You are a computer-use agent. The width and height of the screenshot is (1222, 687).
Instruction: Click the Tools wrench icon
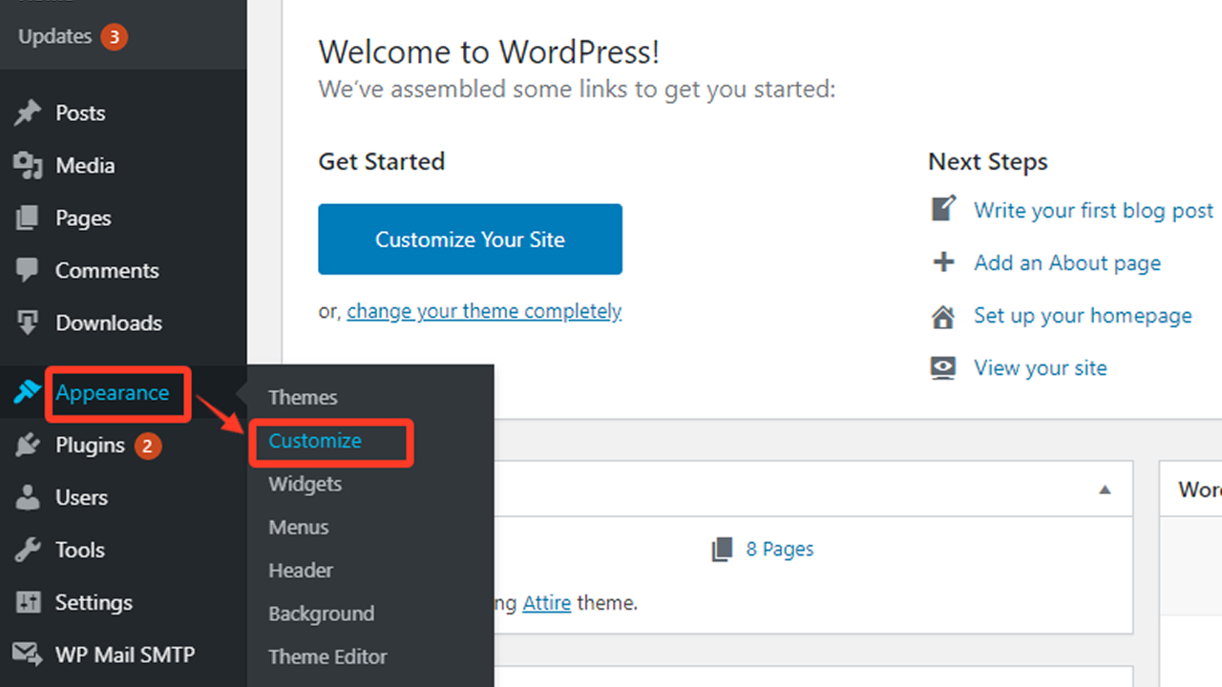pyautogui.click(x=28, y=550)
